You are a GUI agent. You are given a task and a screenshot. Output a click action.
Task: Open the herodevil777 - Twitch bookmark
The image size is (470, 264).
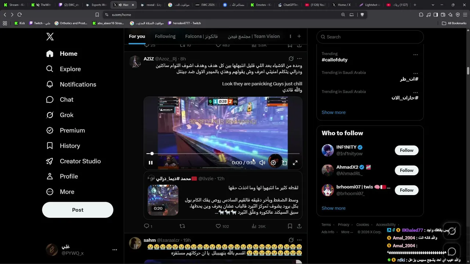184,23
